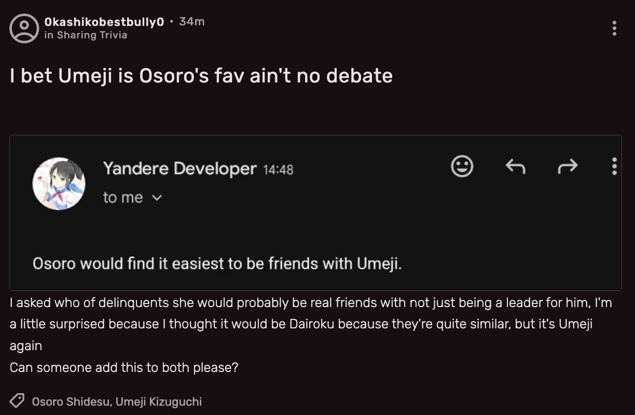Screen dimensions: 635x415
Task: Click the 34m post timestamp
Action: click(x=191, y=22)
